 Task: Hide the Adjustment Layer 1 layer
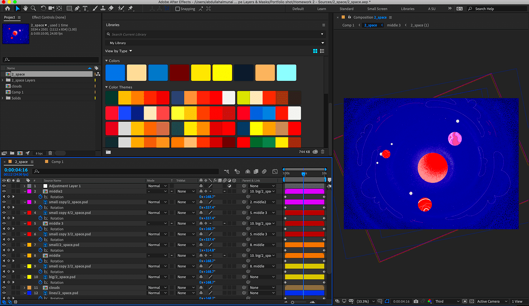coord(4,186)
